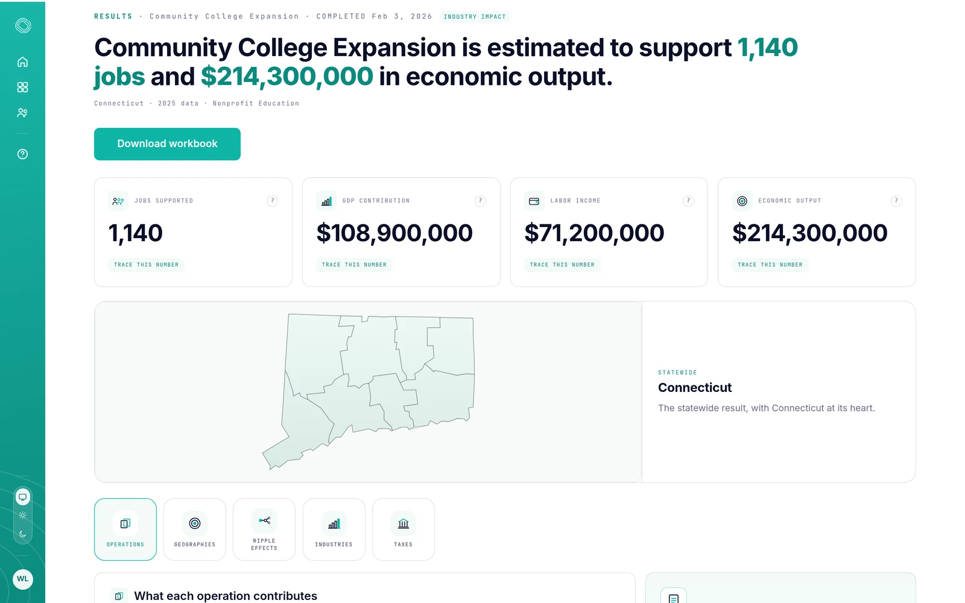
Task: Click the app logo at sidebar top
Action: pyautogui.click(x=23, y=25)
